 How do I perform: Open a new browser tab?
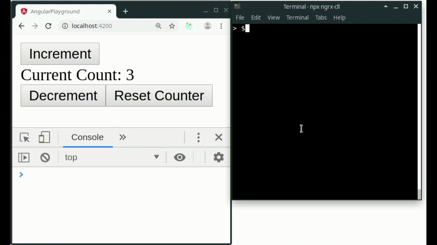(125, 11)
